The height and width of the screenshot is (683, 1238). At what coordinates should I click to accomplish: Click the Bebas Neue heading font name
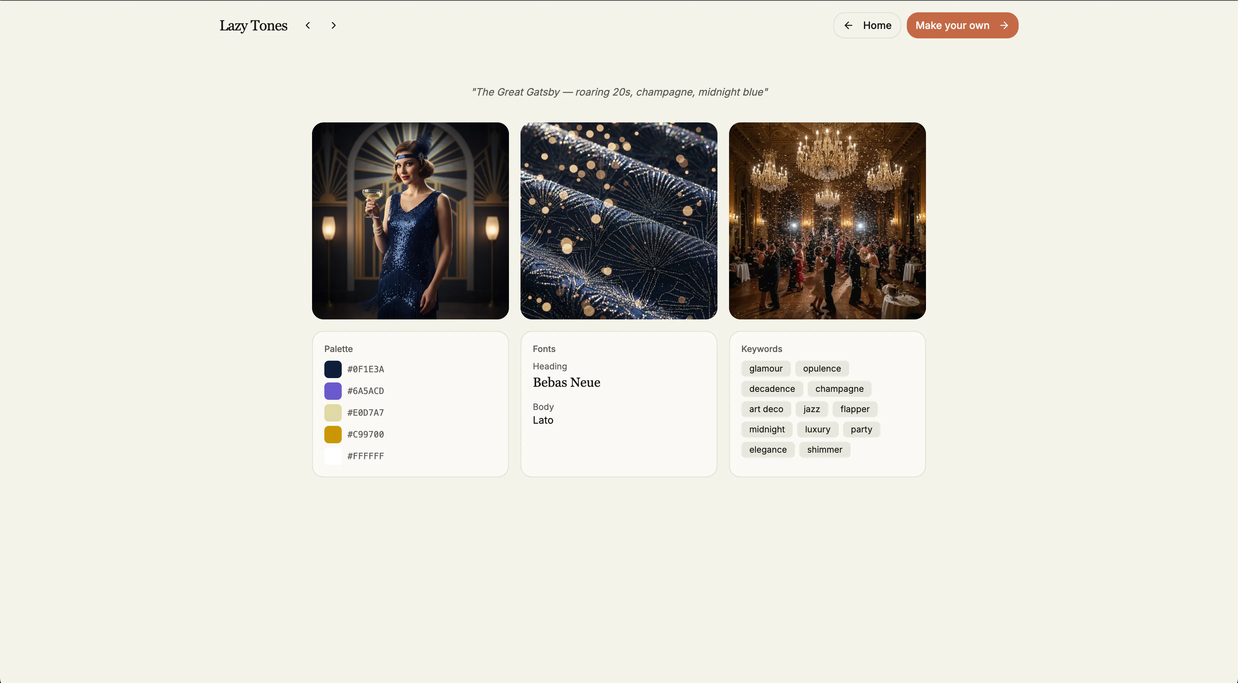point(566,382)
